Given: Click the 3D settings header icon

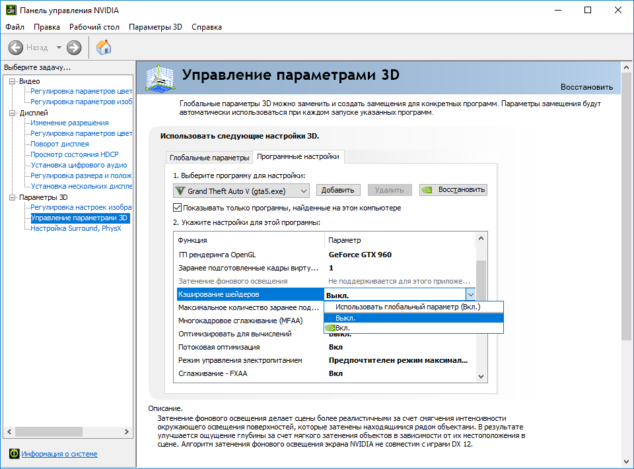Looking at the screenshot, I should (x=160, y=78).
